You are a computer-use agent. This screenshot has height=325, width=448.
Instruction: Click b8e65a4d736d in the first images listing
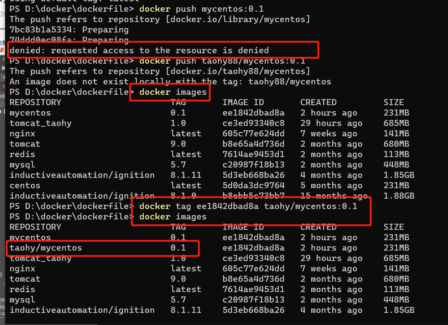253,144
